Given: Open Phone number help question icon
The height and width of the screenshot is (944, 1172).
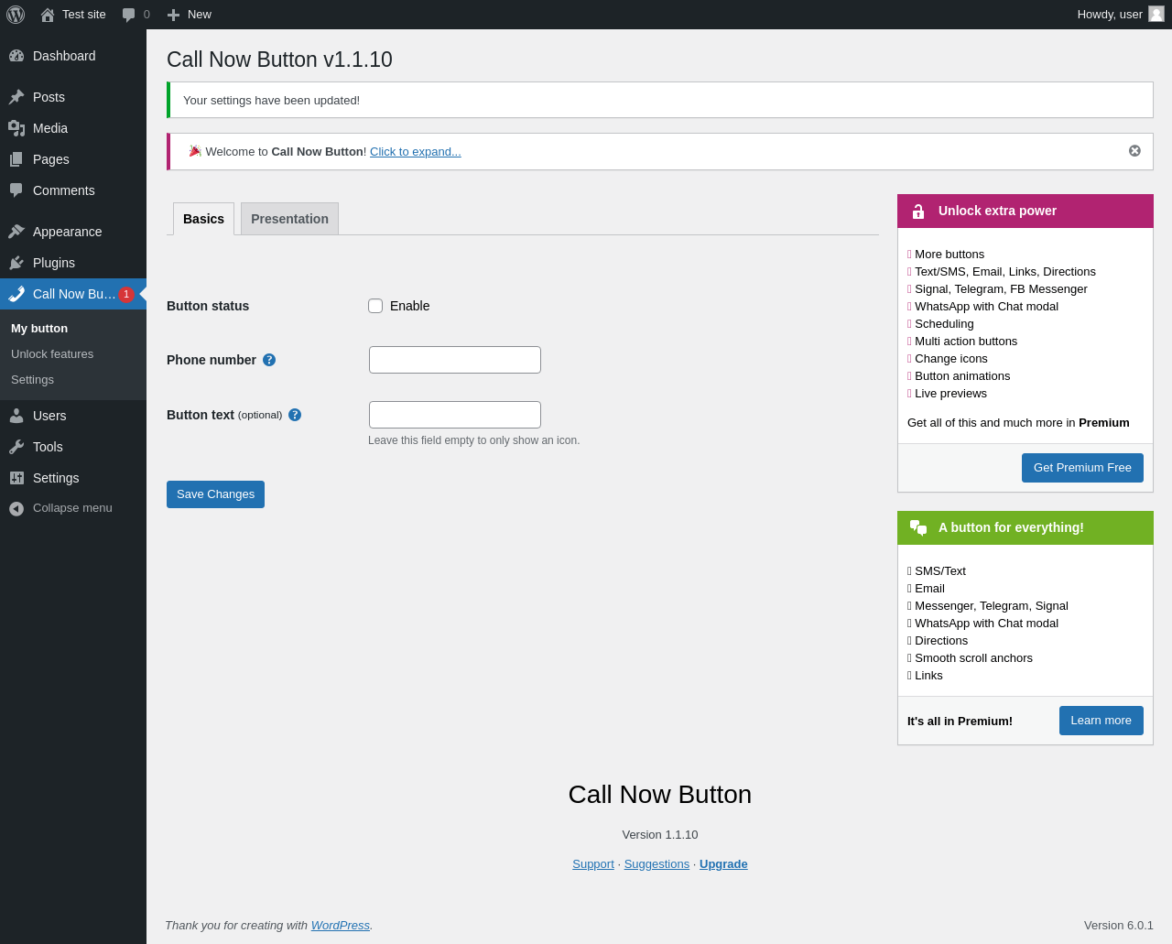Looking at the screenshot, I should [x=269, y=360].
